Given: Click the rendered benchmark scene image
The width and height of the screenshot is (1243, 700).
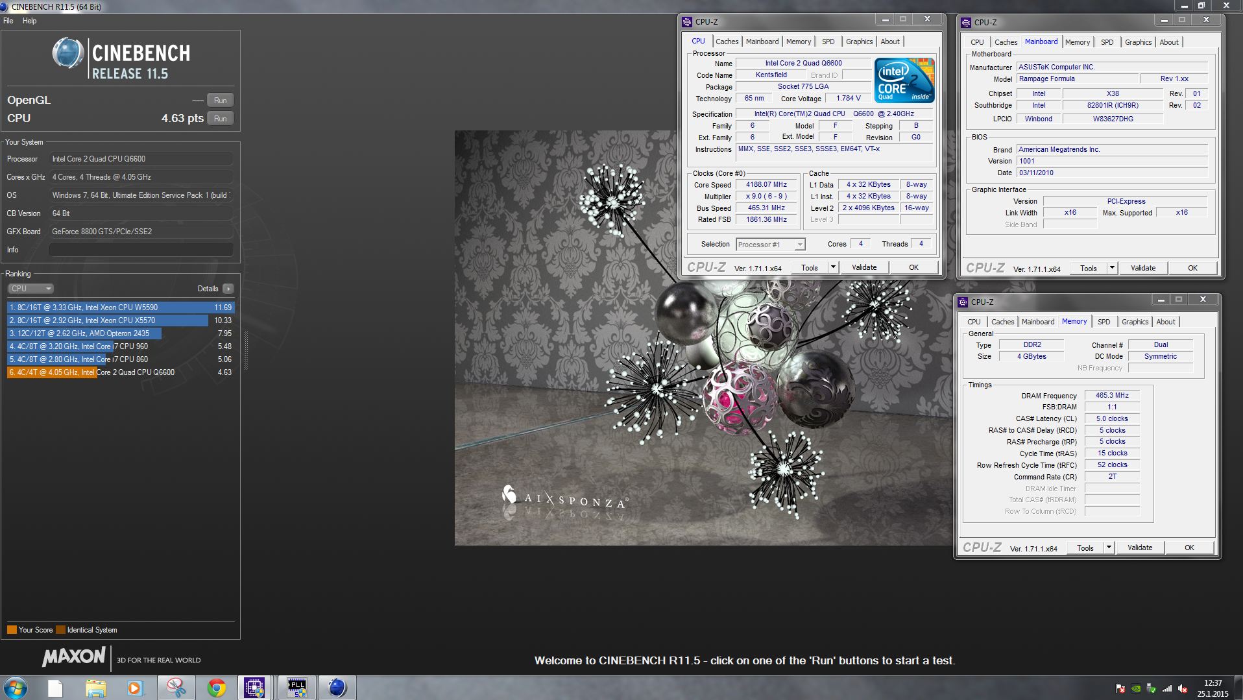Looking at the screenshot, I should 703,337.
